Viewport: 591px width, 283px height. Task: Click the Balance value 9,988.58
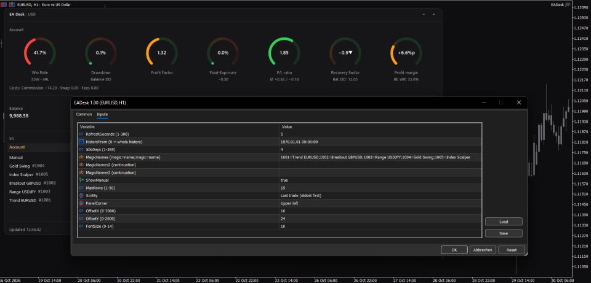[19, 116]
